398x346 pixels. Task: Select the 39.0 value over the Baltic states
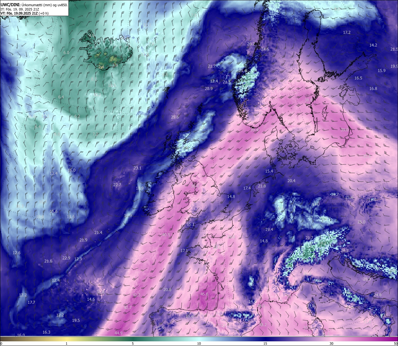click(x=345, y=130)
